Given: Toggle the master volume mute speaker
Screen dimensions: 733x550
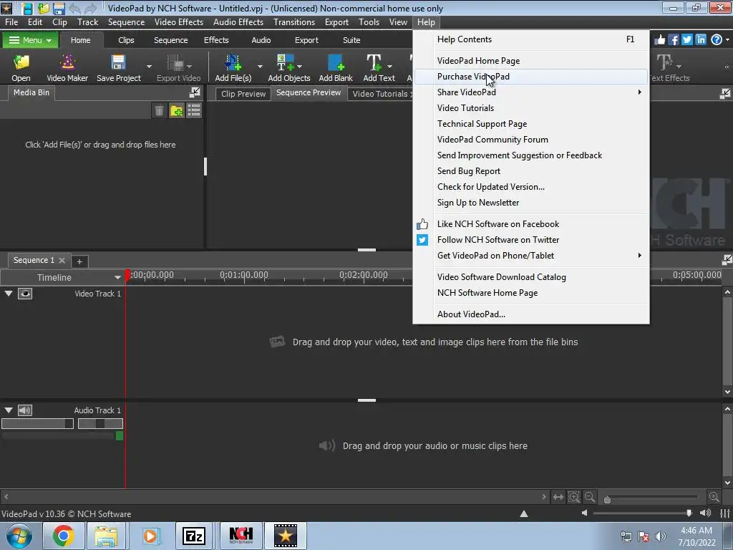Looking at the screenshot, I should [584, 513].
